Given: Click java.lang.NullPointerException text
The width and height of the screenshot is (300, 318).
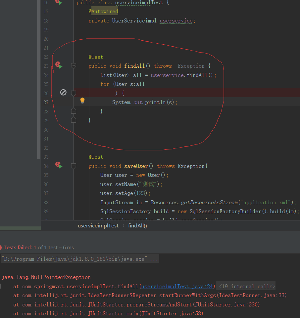Looking at the screenshot, I should [46, 277].
